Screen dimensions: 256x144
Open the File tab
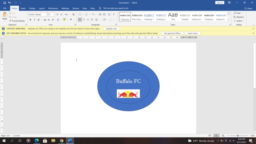(x=5, y=8)
